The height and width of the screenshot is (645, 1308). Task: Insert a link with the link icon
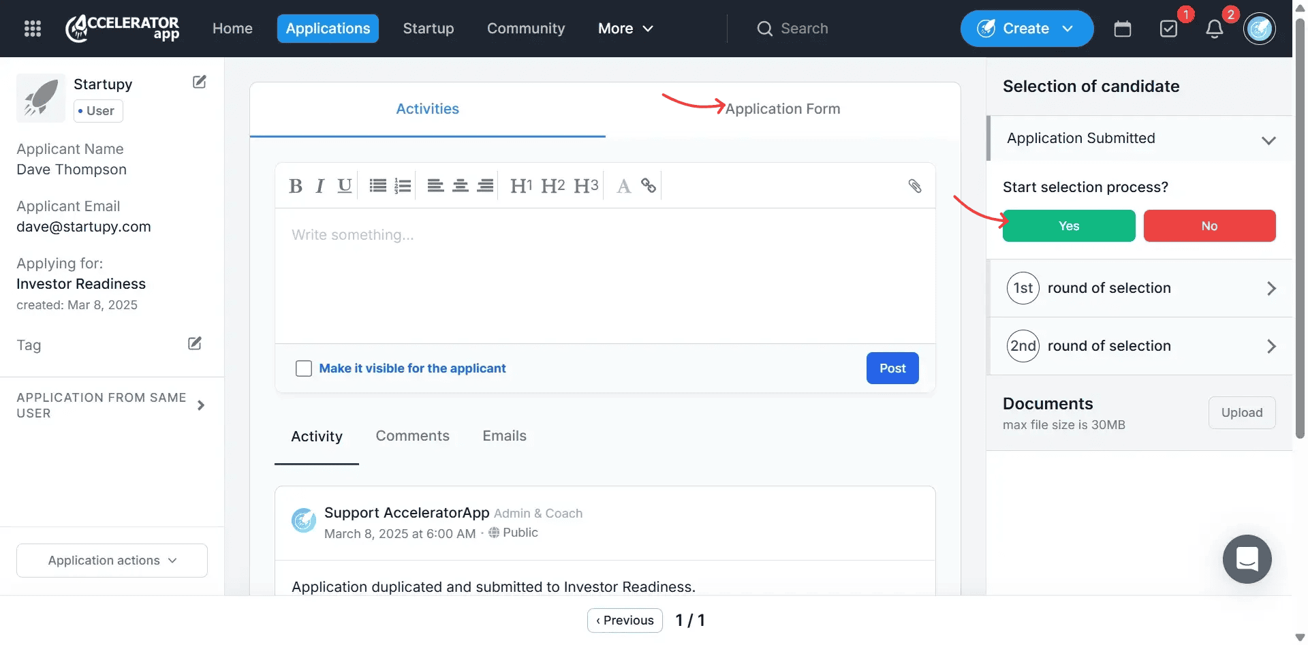(649, 185)
